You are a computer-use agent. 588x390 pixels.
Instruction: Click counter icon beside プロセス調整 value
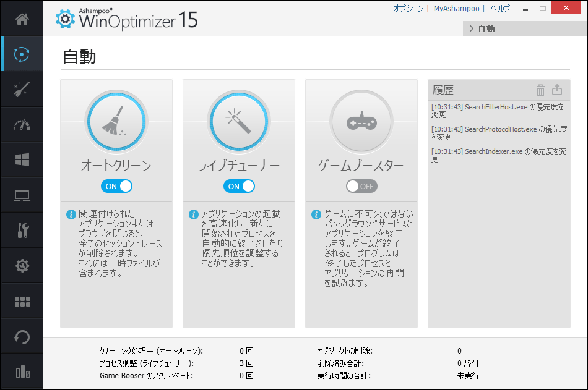click(x=250, y=363)
